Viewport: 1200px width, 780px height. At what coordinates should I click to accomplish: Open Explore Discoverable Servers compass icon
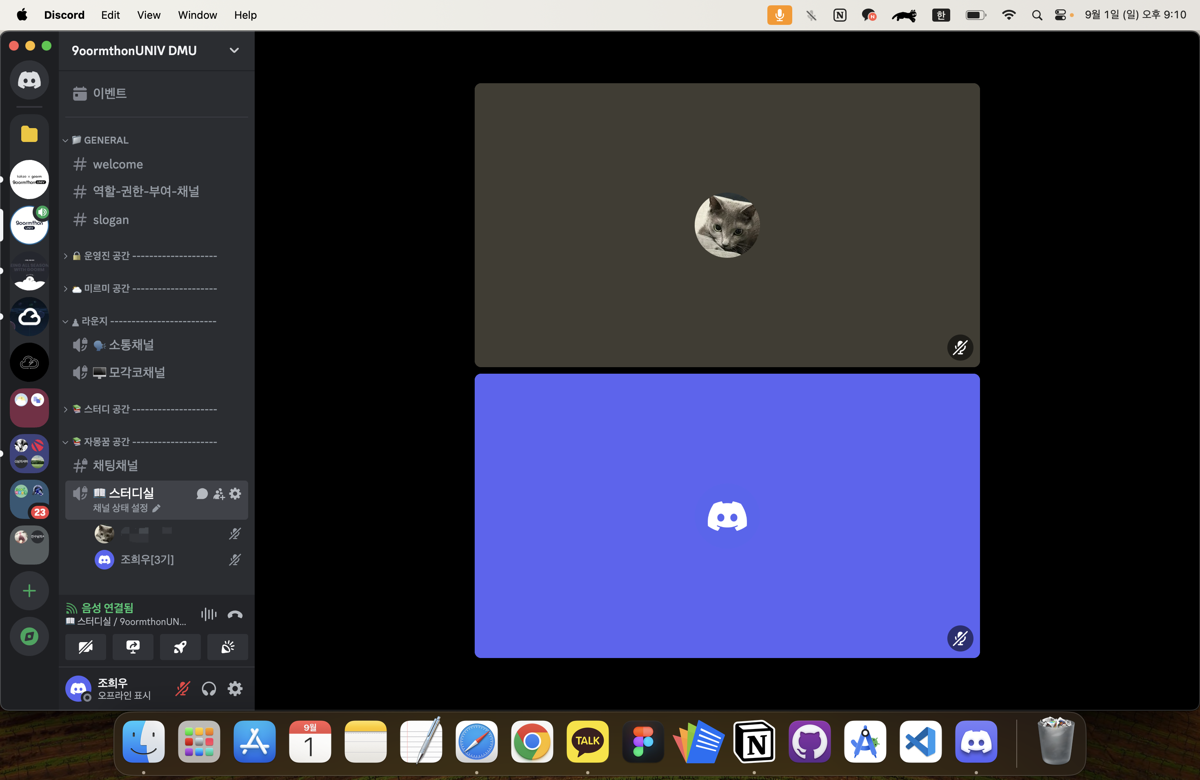29,636
